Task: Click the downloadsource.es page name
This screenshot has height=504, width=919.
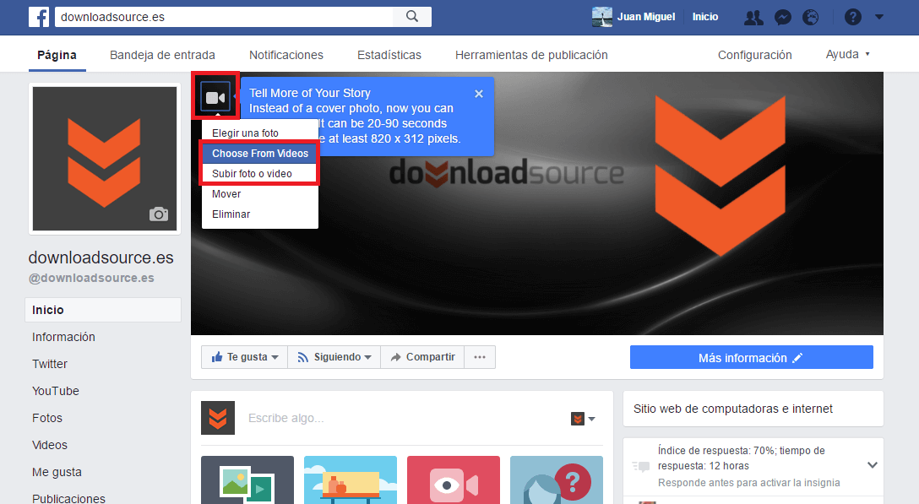Action: coord(101,257)
